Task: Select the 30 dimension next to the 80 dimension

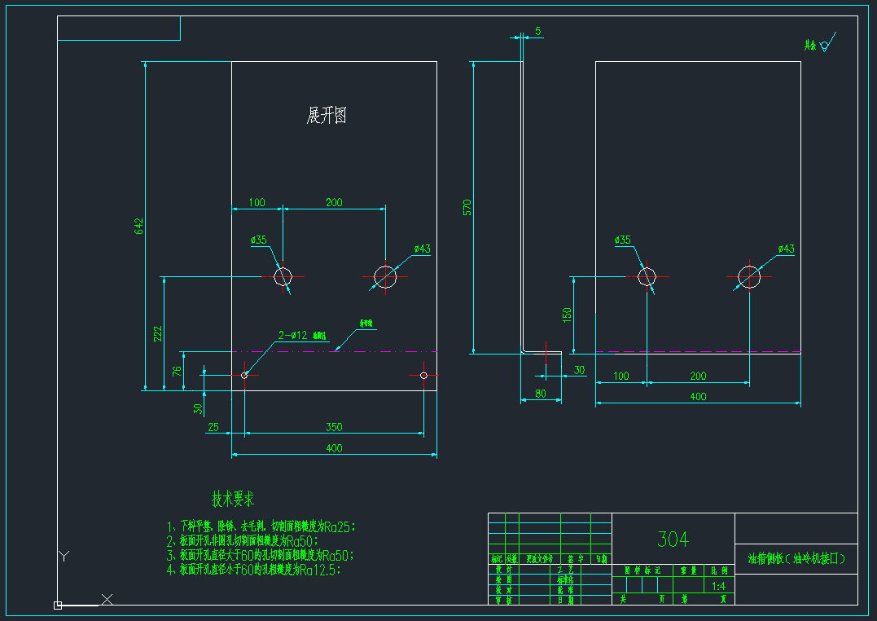Action: 580,370
